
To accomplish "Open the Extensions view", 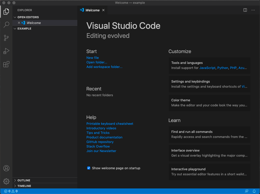I will coord(6,64).
